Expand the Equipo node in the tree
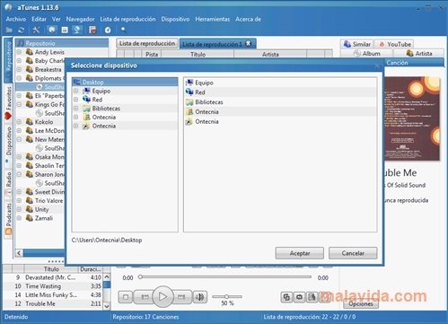 coord(76,91)
